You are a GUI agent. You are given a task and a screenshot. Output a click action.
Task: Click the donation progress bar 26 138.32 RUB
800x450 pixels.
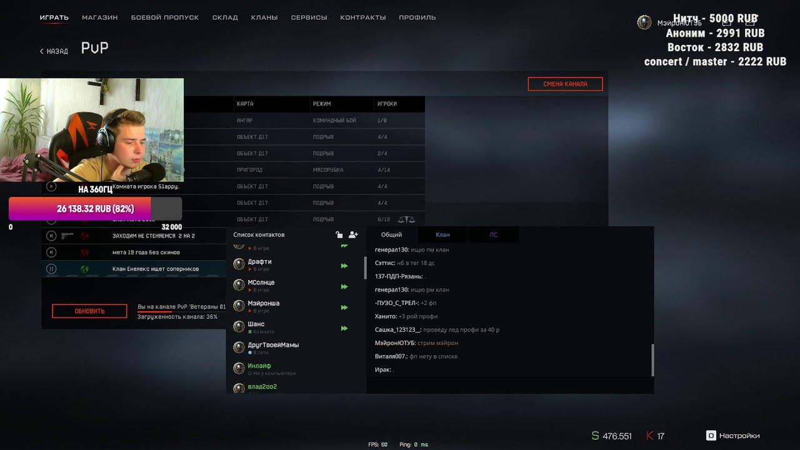[96, 209]
